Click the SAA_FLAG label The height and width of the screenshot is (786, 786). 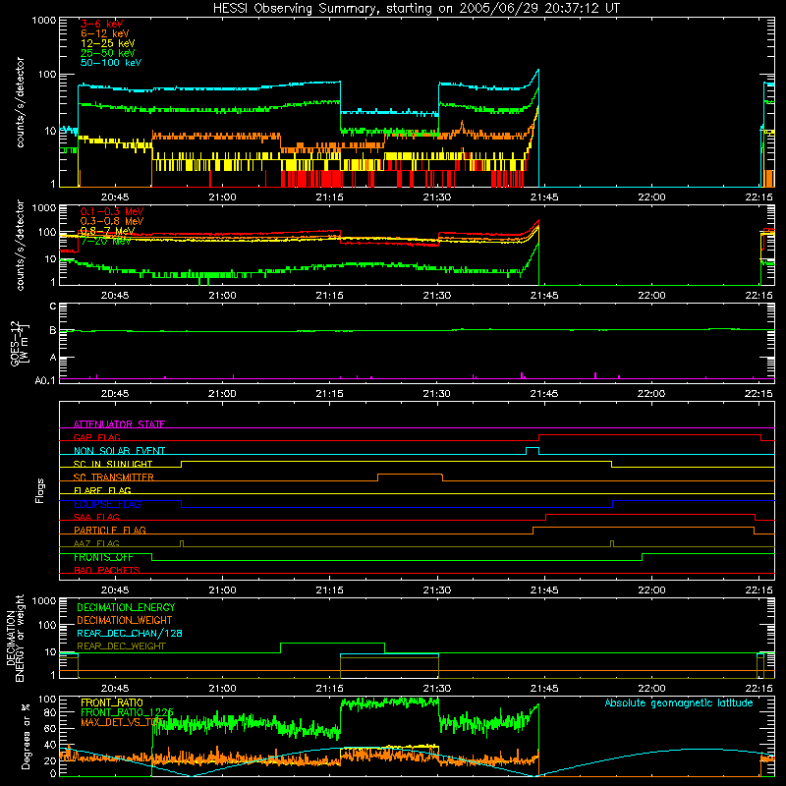(96, 517)
